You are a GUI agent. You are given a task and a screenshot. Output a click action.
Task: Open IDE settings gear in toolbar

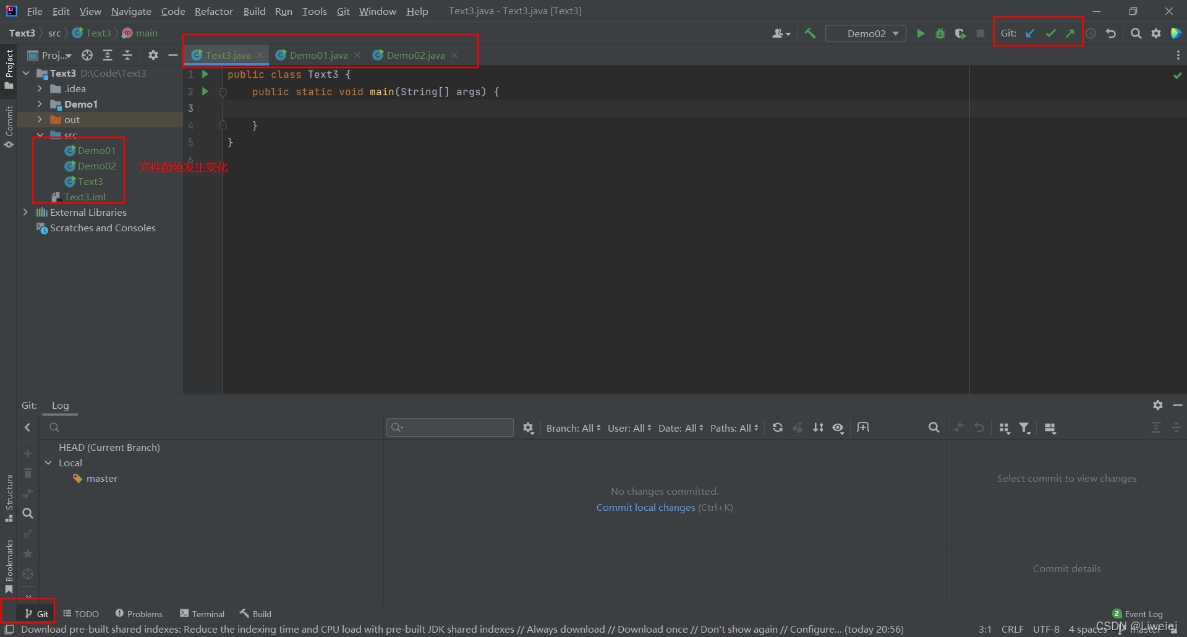click(1156, 33)
